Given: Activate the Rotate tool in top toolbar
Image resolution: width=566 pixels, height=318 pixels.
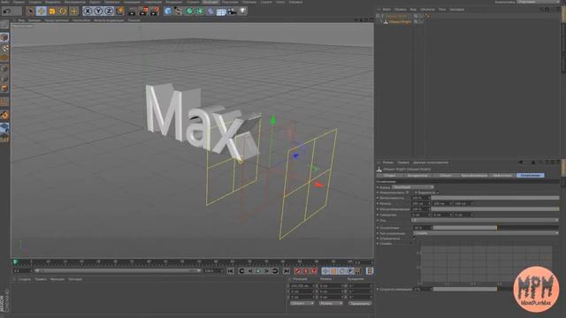Looking at the screenshot, I should 63,11.
